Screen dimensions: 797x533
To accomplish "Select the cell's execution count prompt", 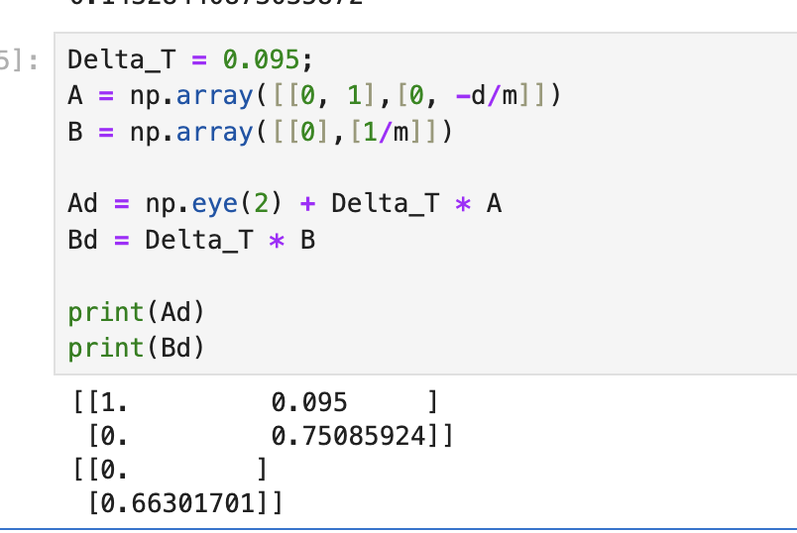I will point(20,60).
